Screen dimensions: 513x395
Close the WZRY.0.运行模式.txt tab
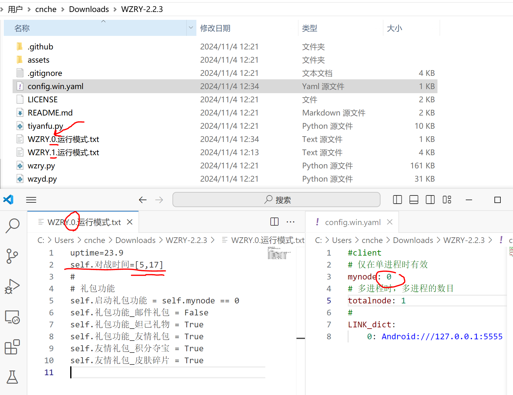(x=130, y=222)
